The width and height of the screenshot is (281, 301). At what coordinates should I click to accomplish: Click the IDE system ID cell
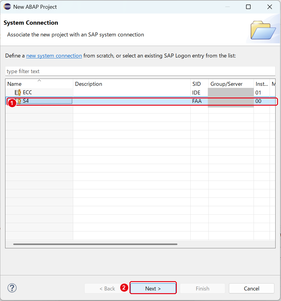click(x=196, y=93)
